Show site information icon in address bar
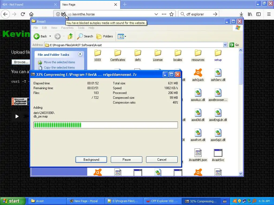The width and height of the screenshot is (274, 205). coord(58,14)
